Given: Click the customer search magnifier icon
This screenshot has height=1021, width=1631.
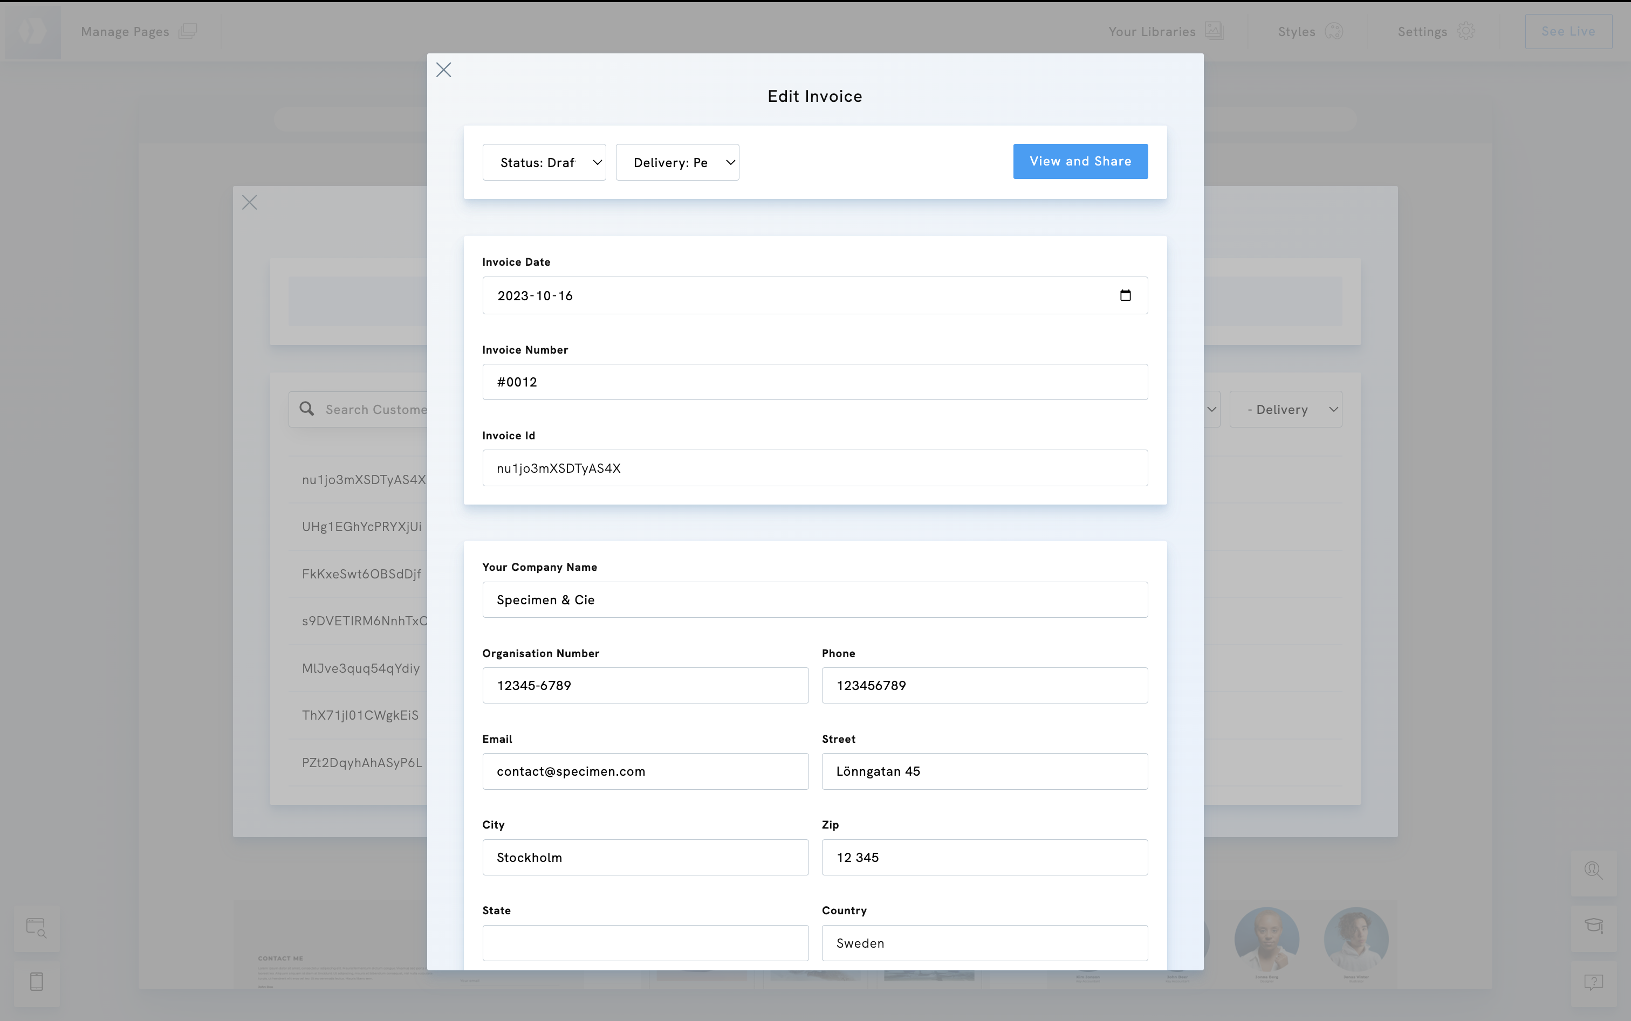Looking at the screenshot, I should [x=307, y=409].
